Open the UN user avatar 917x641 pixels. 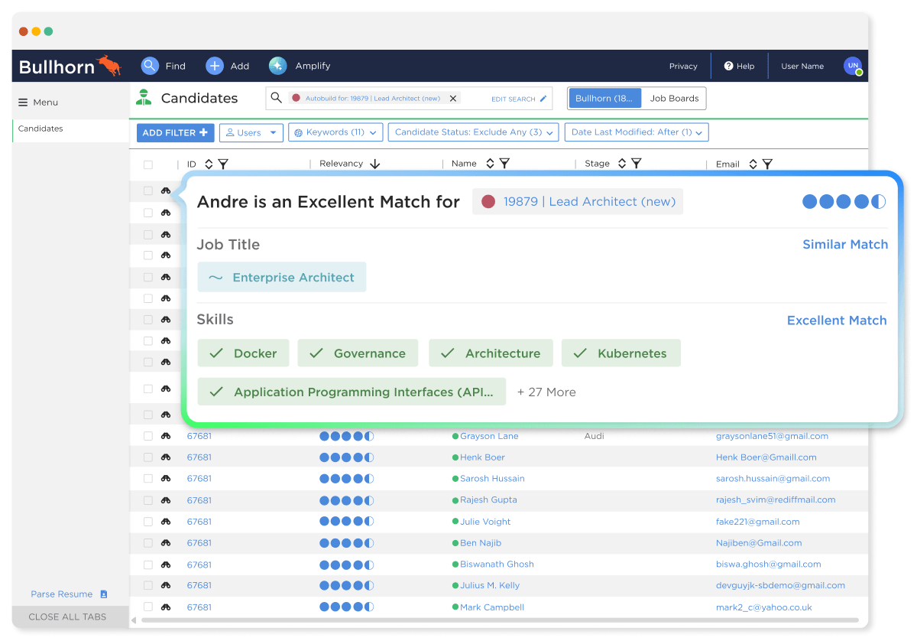click(x=853, y=66)
